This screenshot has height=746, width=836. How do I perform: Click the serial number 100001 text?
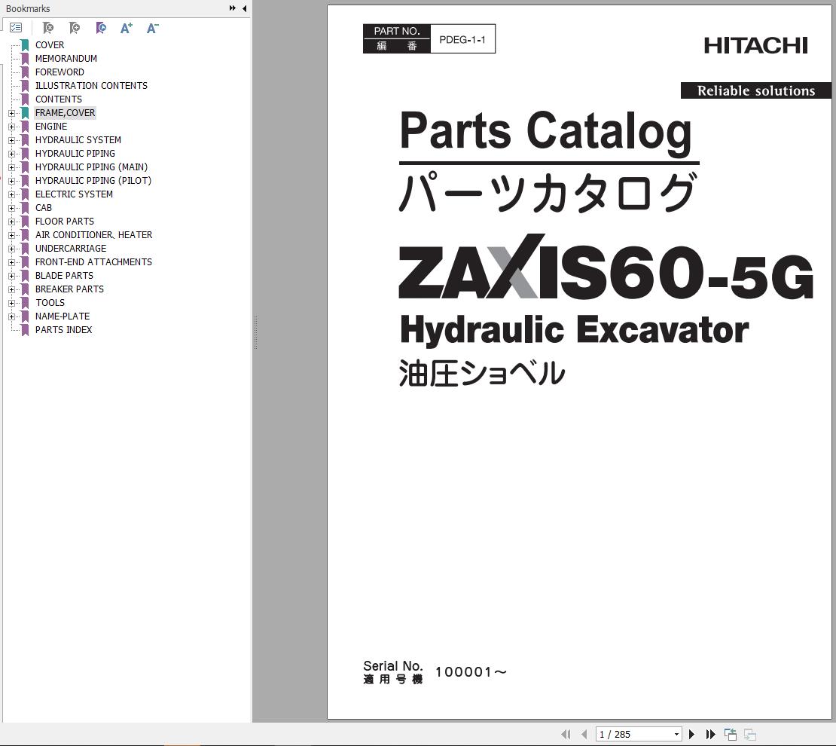tap(471, 672)
